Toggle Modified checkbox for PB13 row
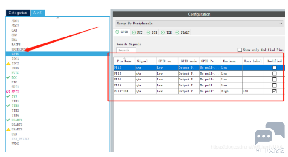The width and height of the screenshot is (288, 157). tap(274, 74)
